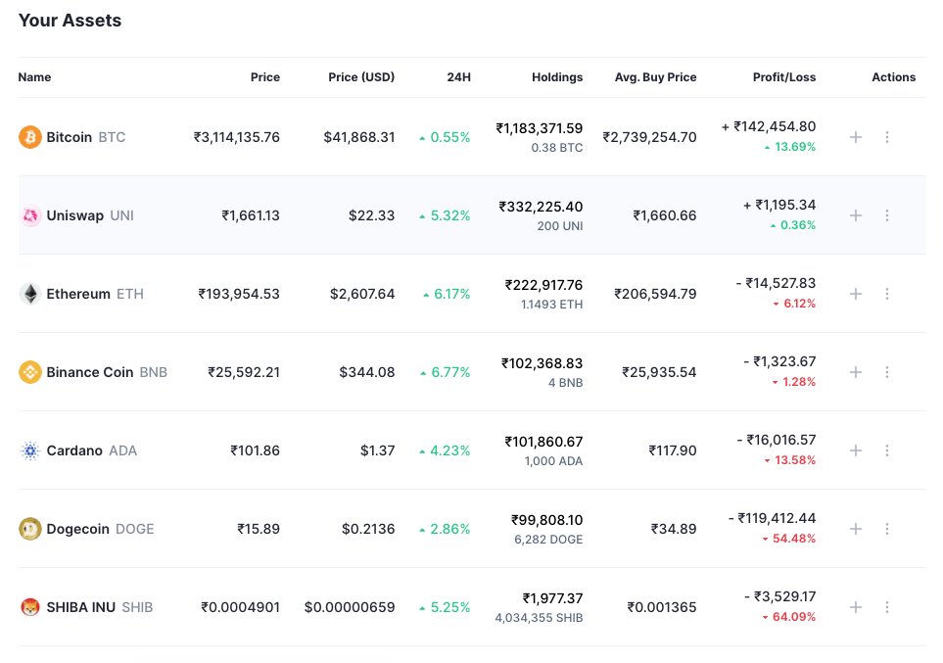Screen dimensions: 943x663
Task: Sort by the Price (USD) column header
Action: click(361, 77)
